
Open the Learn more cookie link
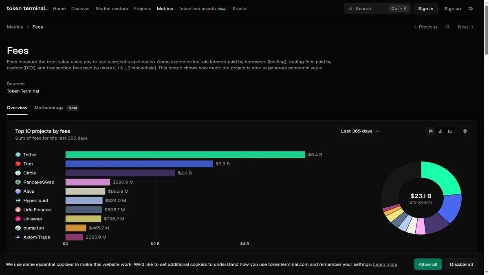coord(385,264)
